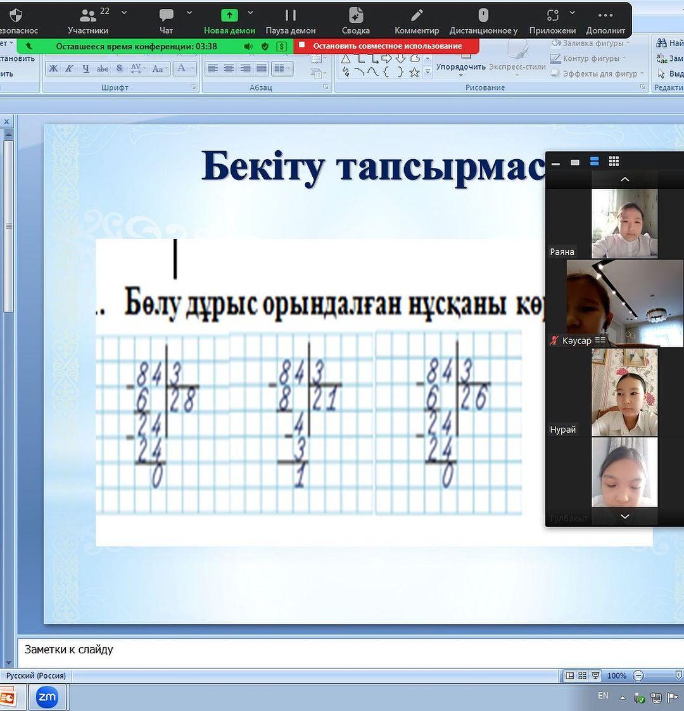Open Change Case Aa dropdown

coord(159,68)
